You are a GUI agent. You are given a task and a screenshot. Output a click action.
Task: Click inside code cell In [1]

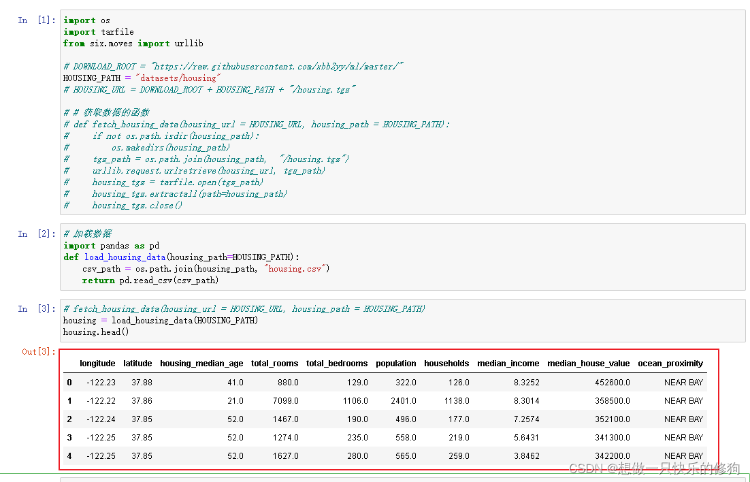(x=402, y=112)
